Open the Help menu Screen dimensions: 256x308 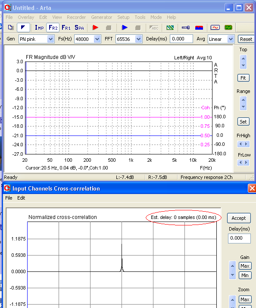(172, 17)
